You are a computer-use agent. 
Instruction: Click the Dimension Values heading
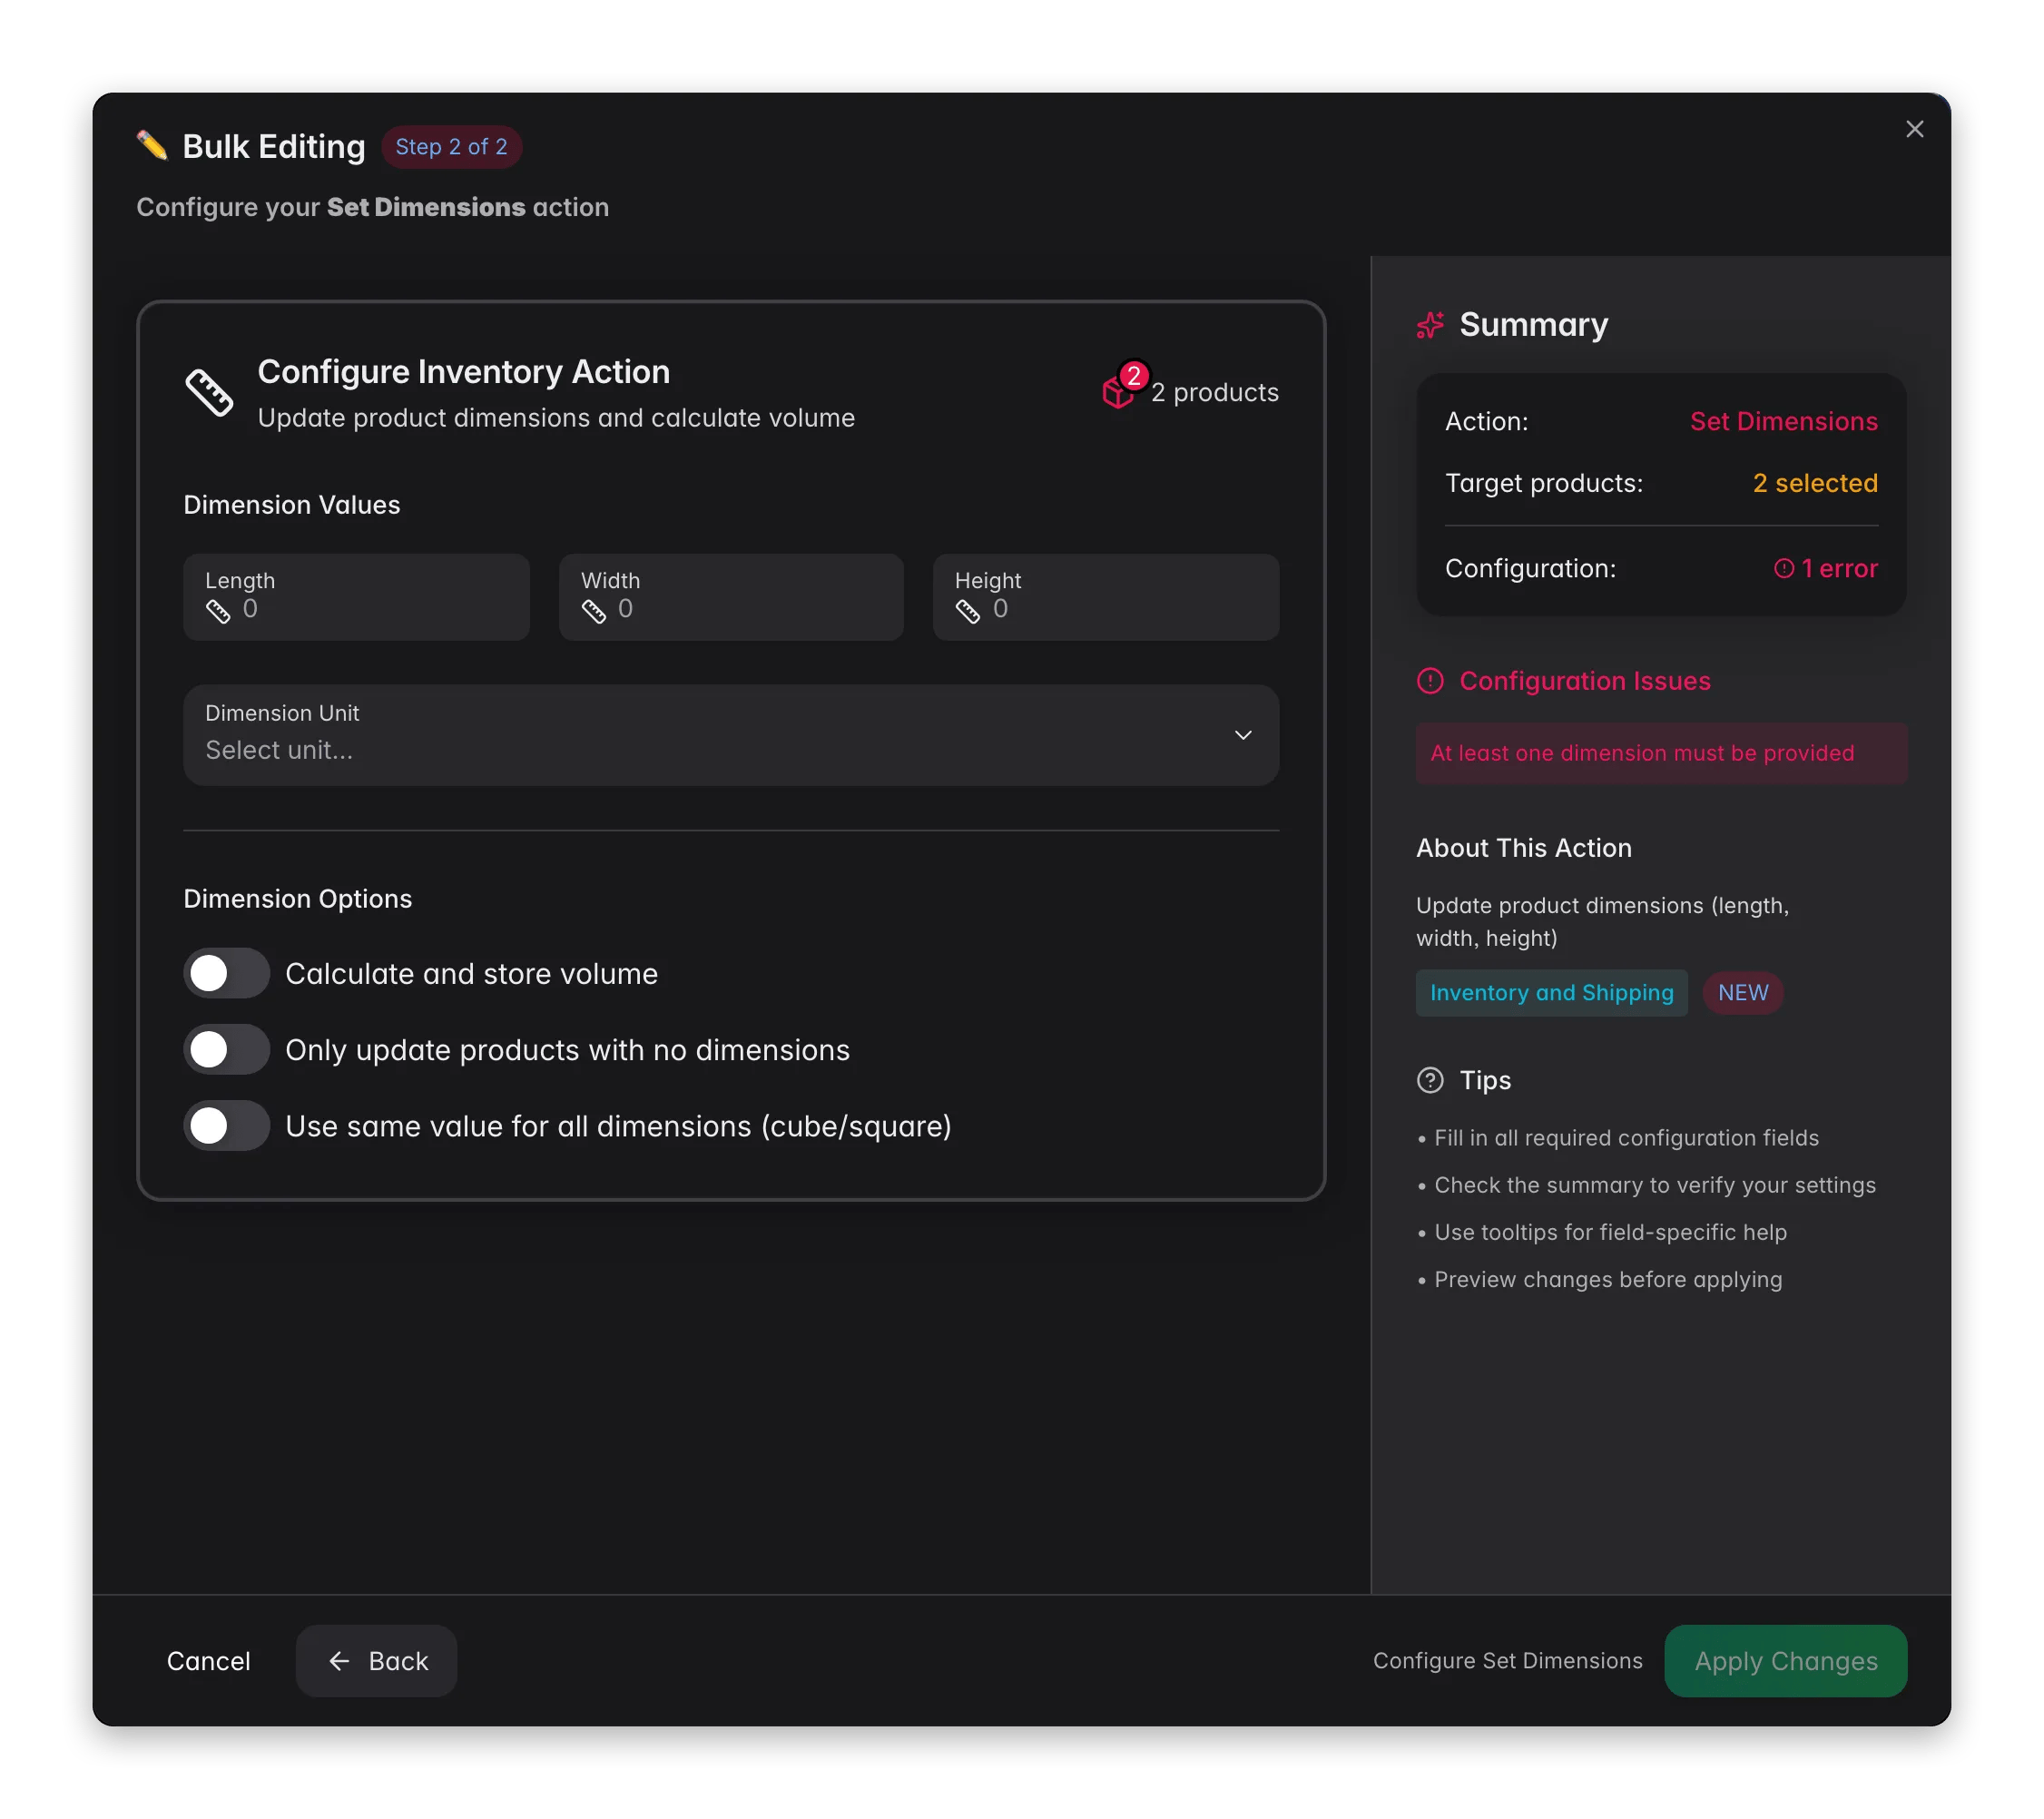point(291,505)
